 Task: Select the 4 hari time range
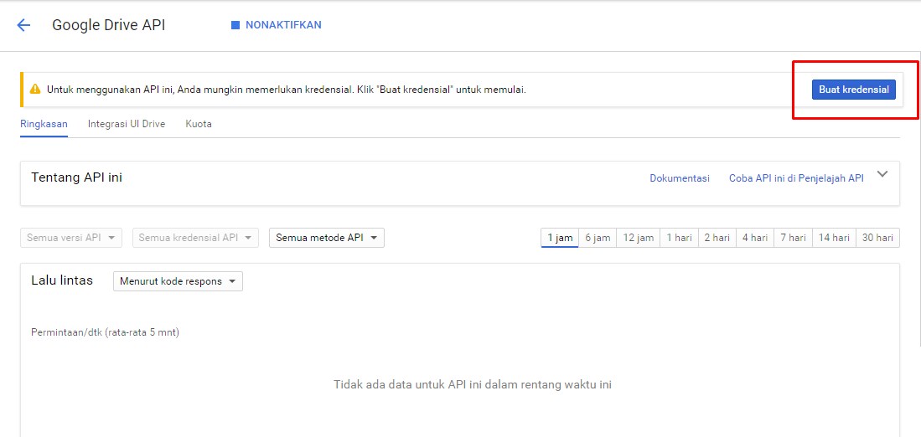click(x=755, y=238)
